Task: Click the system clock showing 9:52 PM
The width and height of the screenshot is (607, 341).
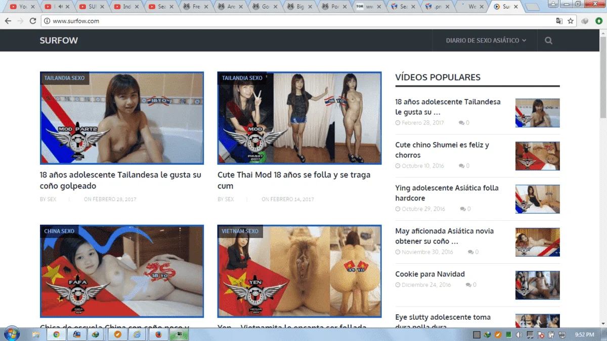Action: 584,334
